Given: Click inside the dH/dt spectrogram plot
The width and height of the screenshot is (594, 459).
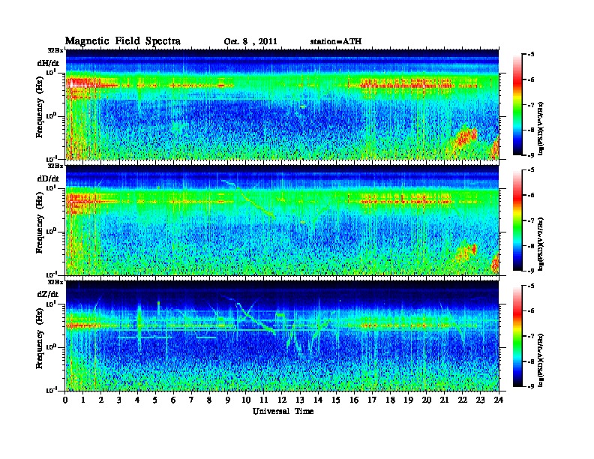Looking at the screenshot, I should [283, 104].
